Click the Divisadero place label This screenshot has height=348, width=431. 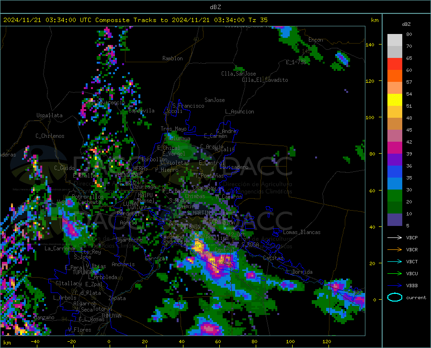click(234, 167)
